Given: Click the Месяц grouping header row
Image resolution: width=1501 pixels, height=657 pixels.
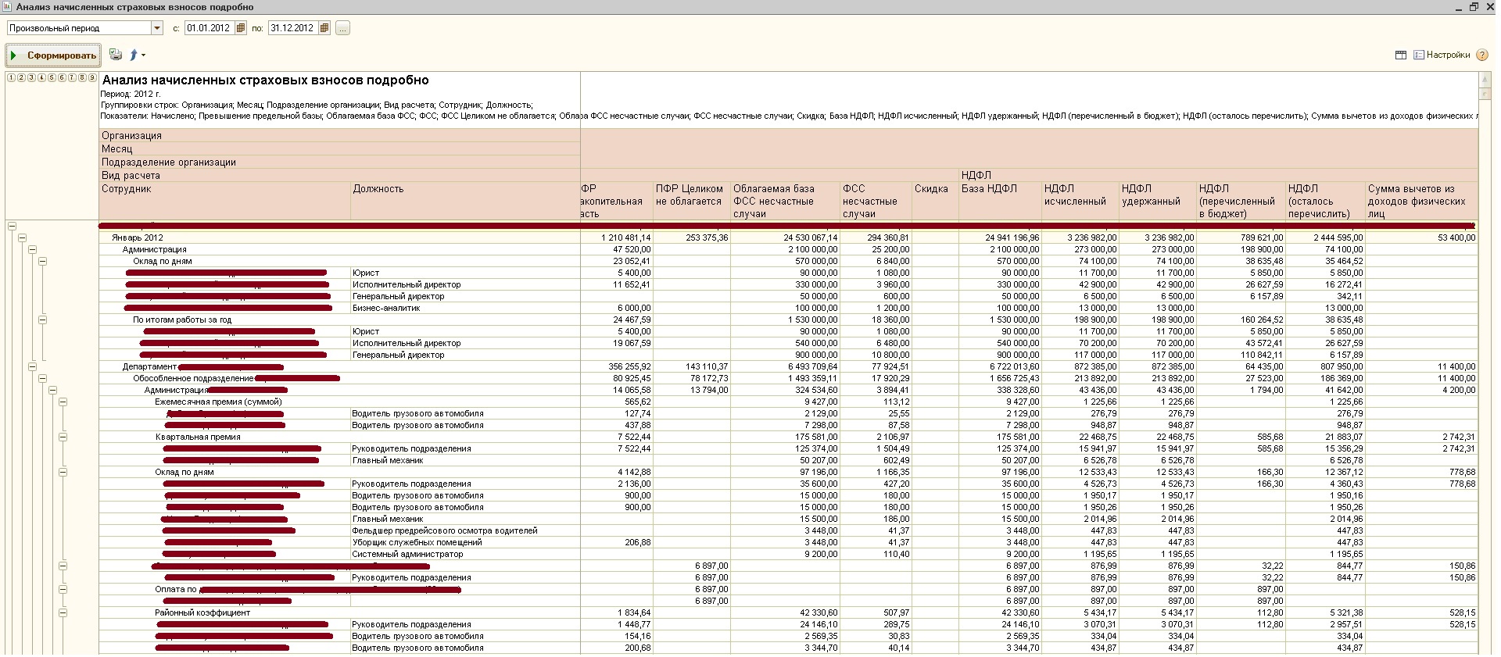Looking at the screenshot, I should click(339, 148).
